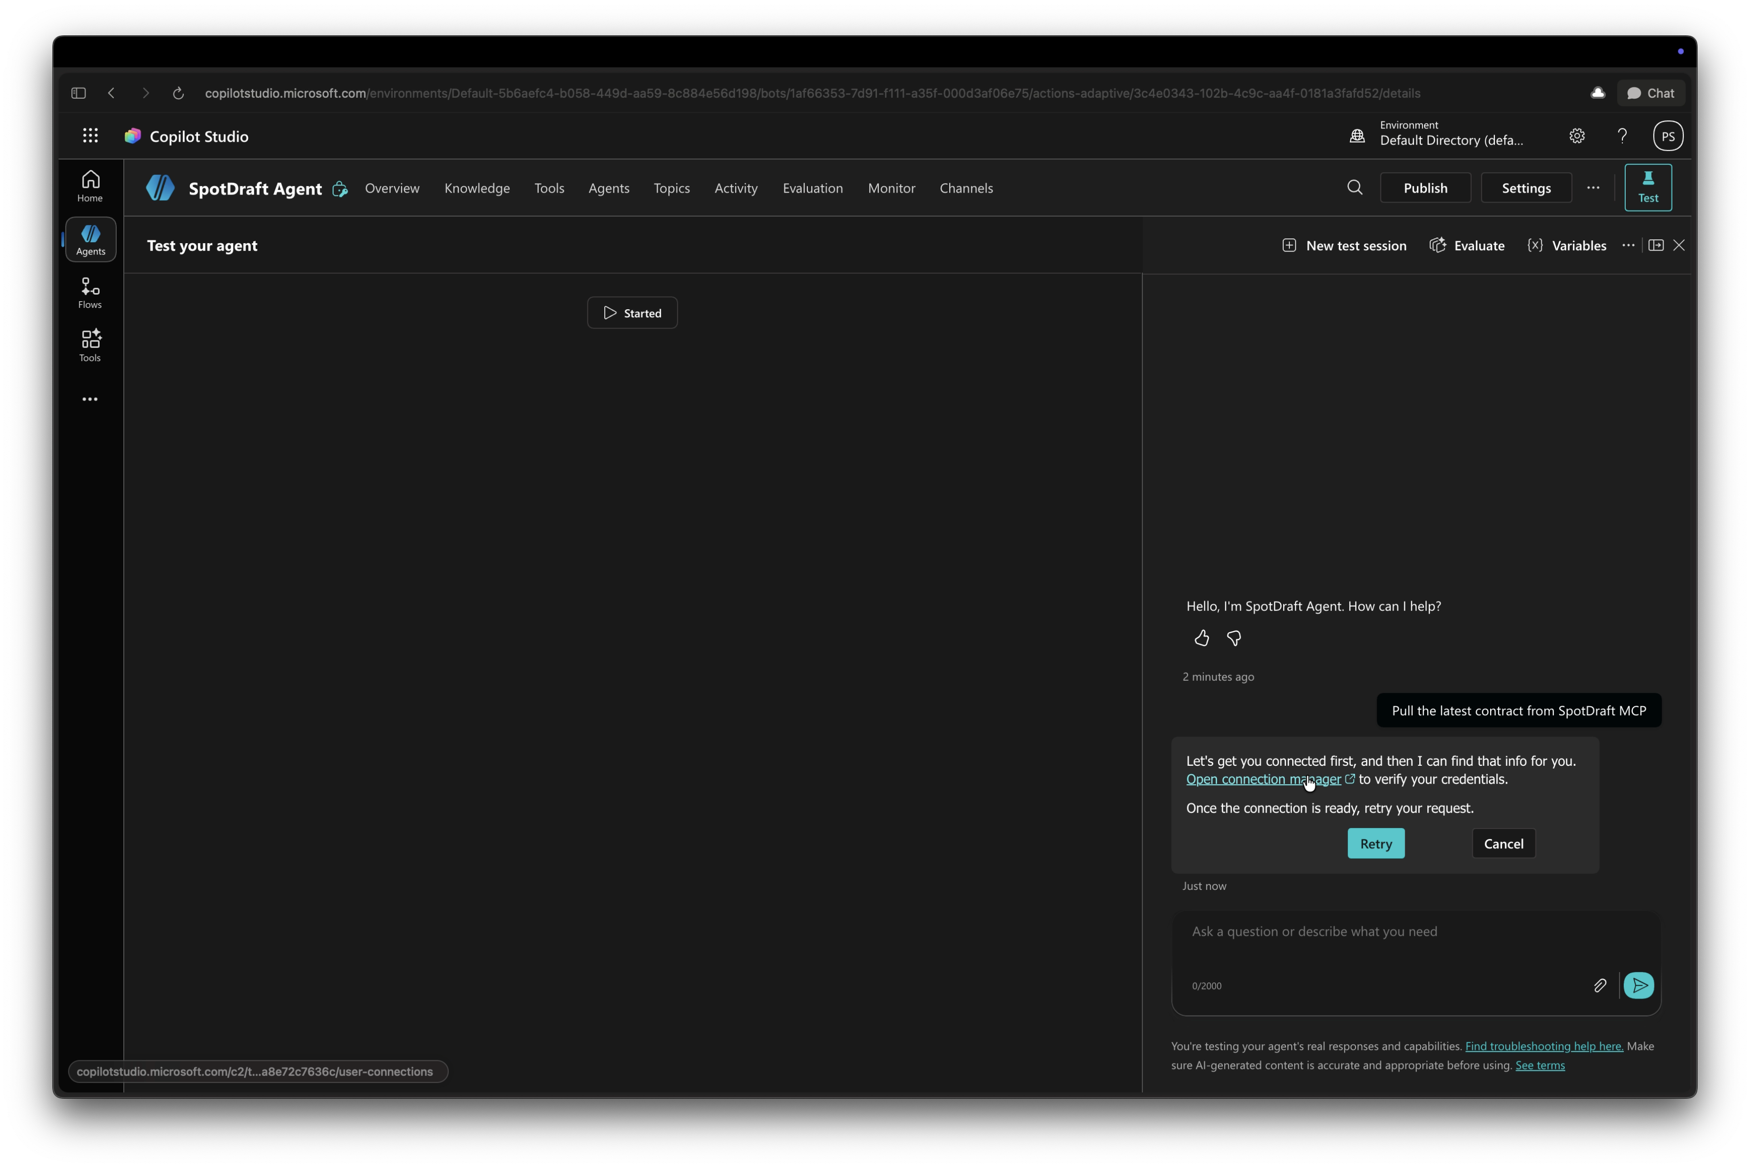1750x1168 pixels.
Task: Select the Topics tab
Action: (671, 188)
